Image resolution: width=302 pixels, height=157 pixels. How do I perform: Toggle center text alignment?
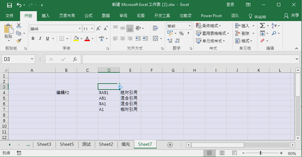point(123,39)
